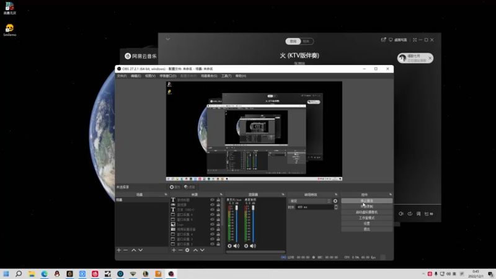Open the 场景集合(S) menu
This screenshot has width=496, height=279.
coord(209,76)
